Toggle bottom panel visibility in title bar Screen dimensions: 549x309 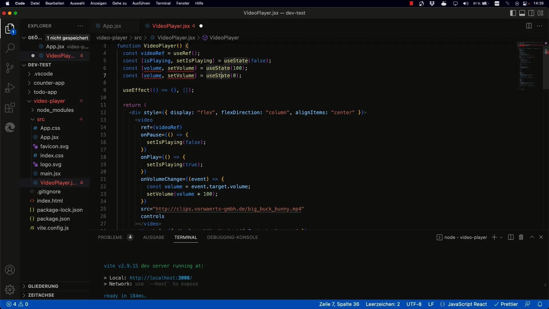point(522,13)
